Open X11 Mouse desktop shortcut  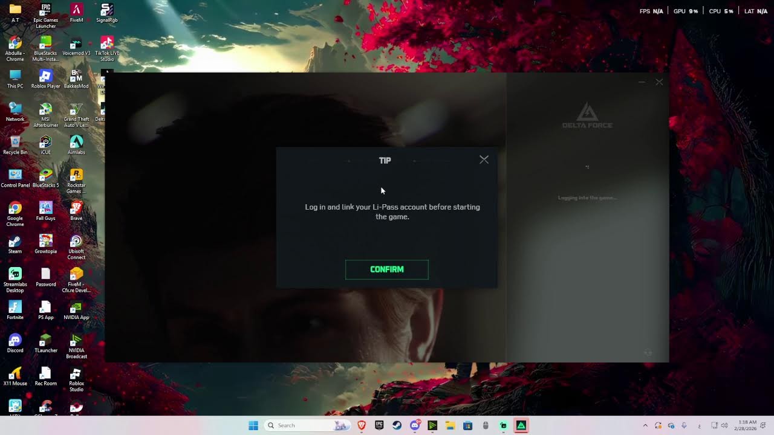tap(15, 376)
